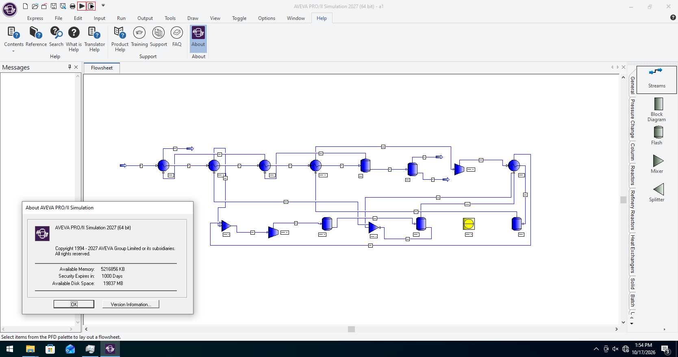
Task: Open the Express menu
Action: [35, 18]
